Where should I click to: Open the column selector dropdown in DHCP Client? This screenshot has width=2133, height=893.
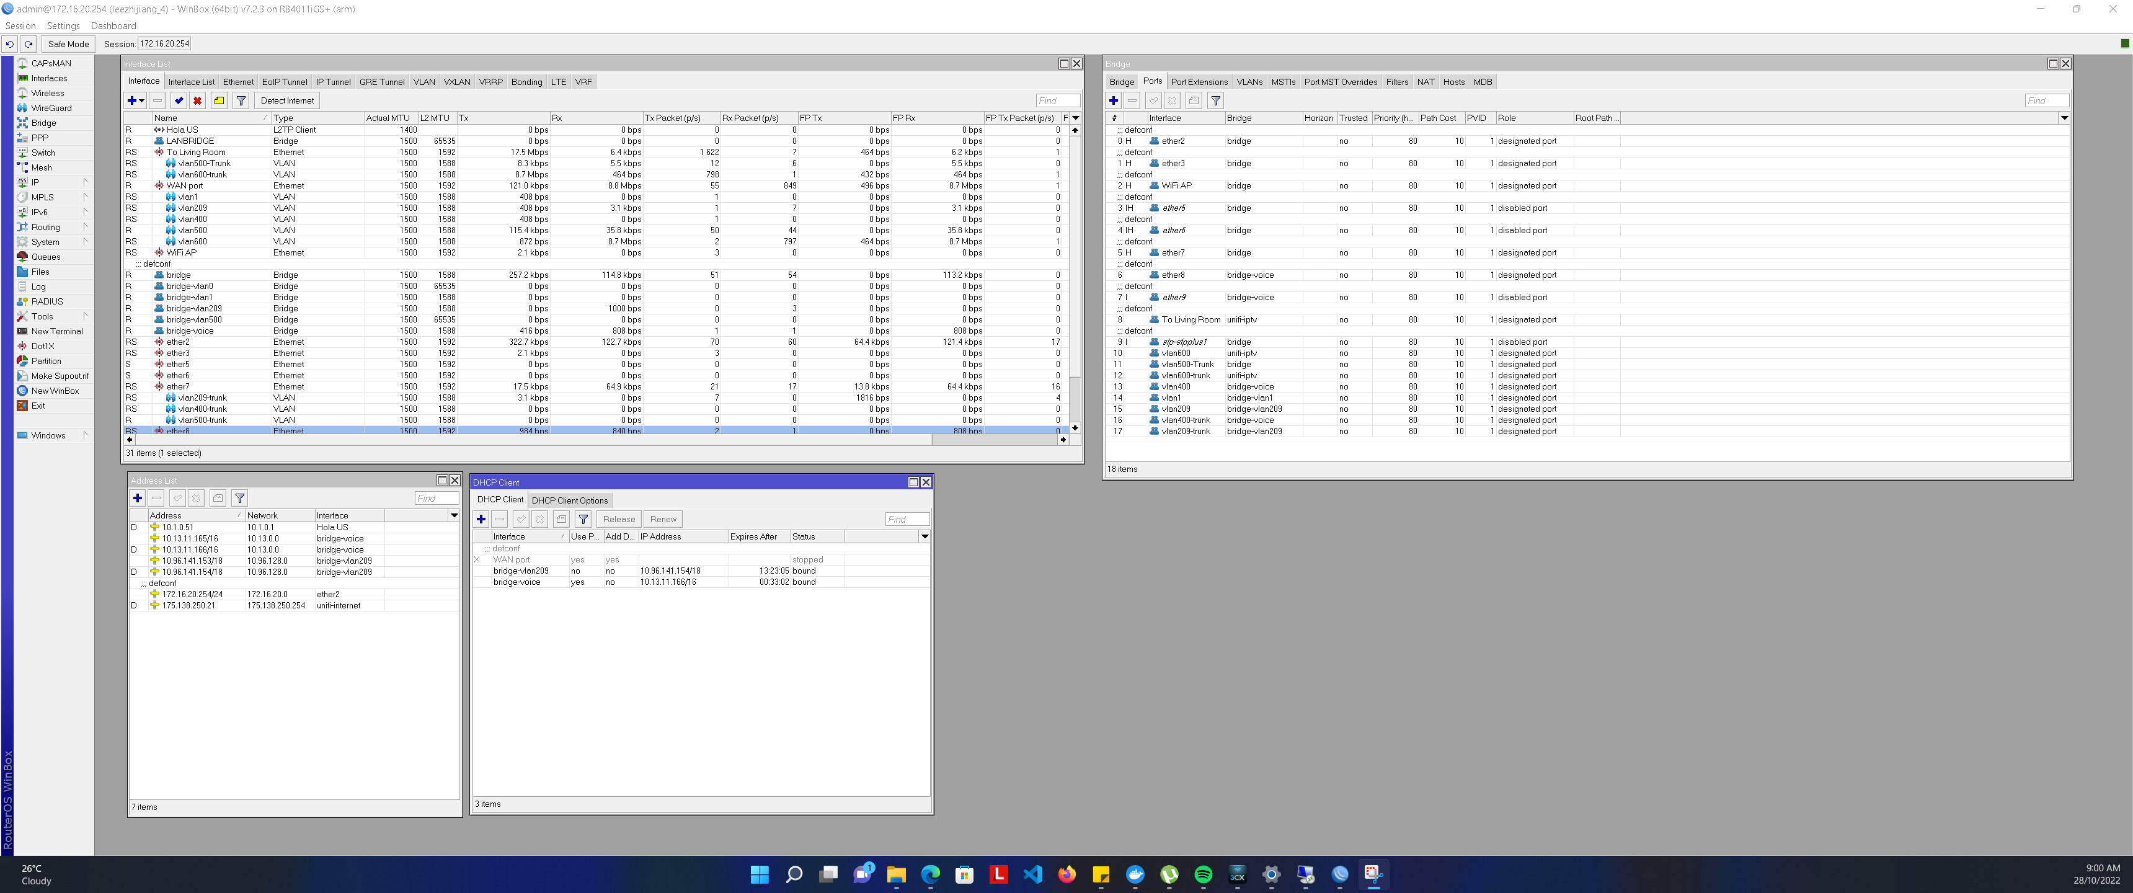click(925, 537)
